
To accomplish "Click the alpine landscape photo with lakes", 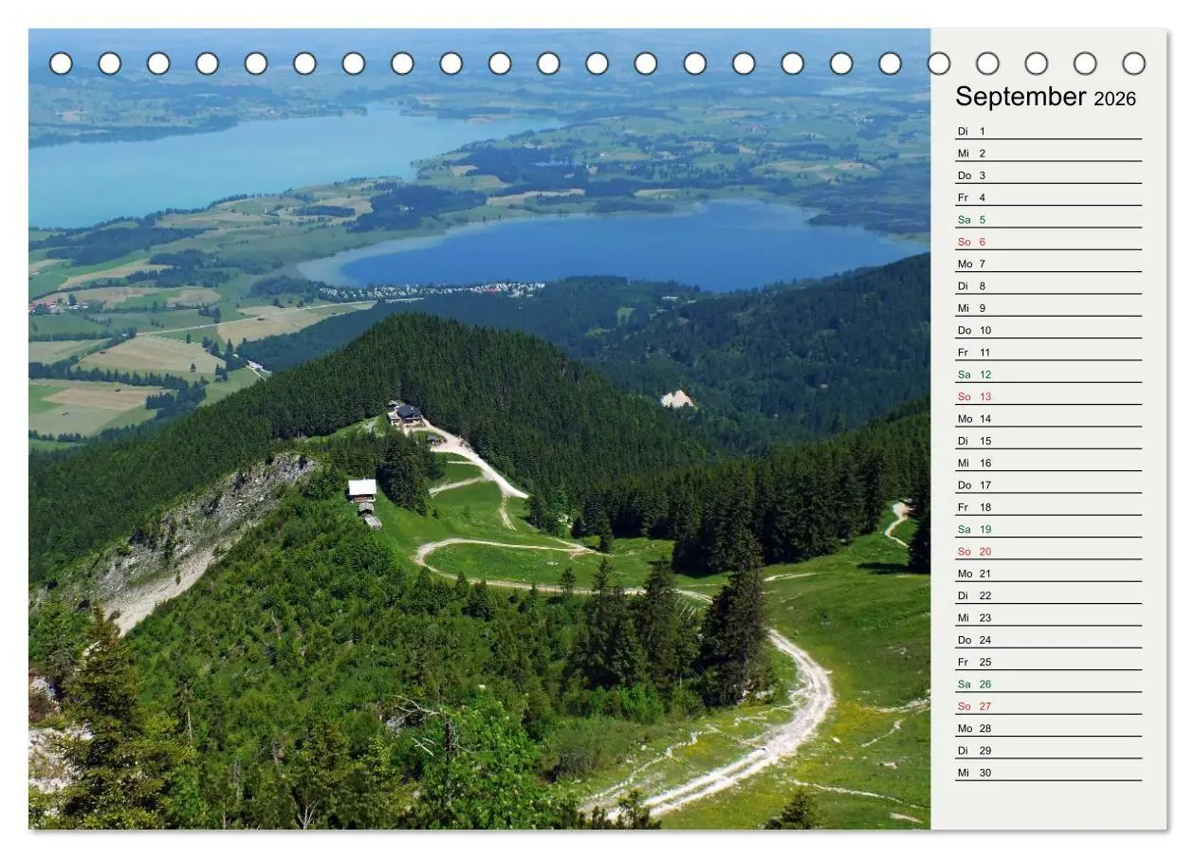I will pyautogui.click(x=479, y=429).
